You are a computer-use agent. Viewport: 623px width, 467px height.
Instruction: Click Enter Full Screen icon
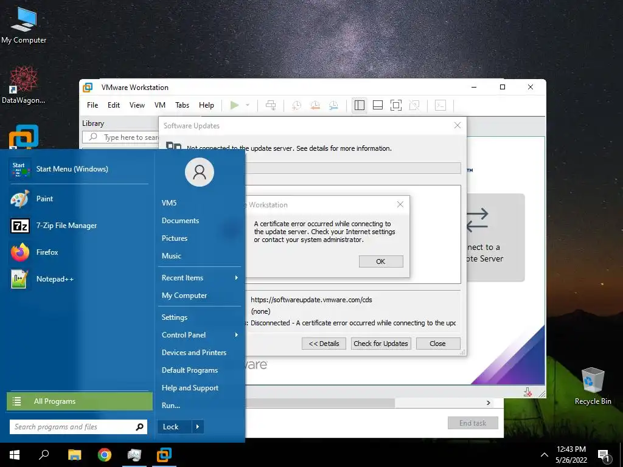(395, 105)
